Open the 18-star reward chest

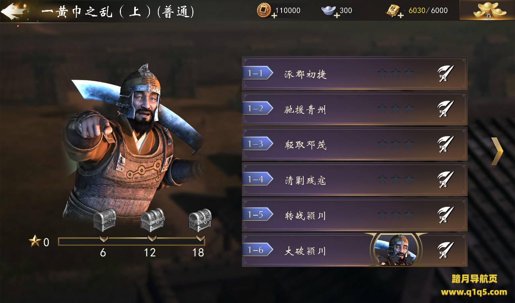point(200,220)
